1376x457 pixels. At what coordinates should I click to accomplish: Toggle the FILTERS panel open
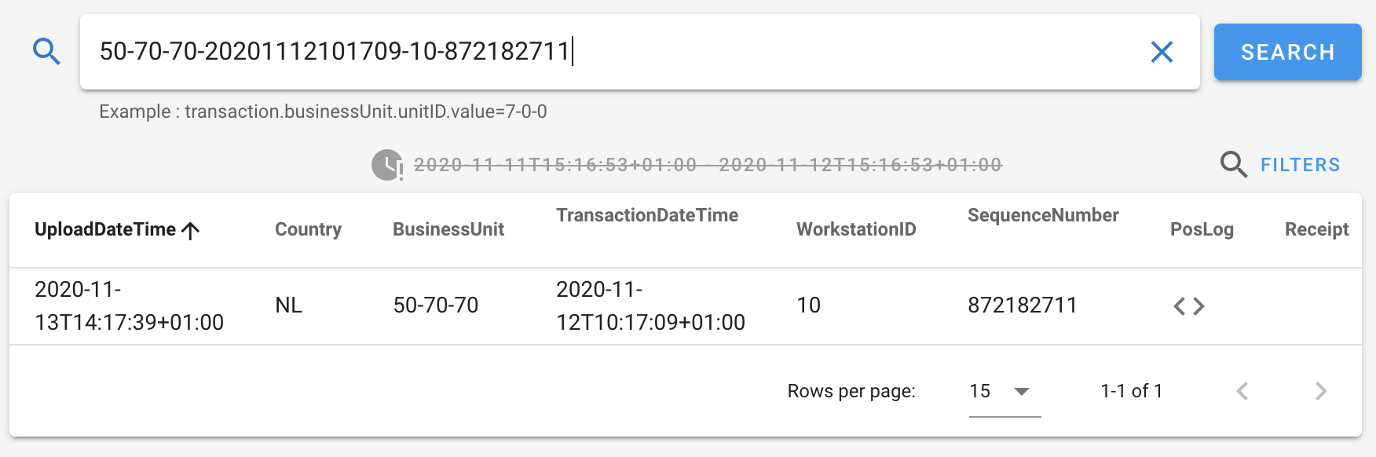(x=1301, y=165)
